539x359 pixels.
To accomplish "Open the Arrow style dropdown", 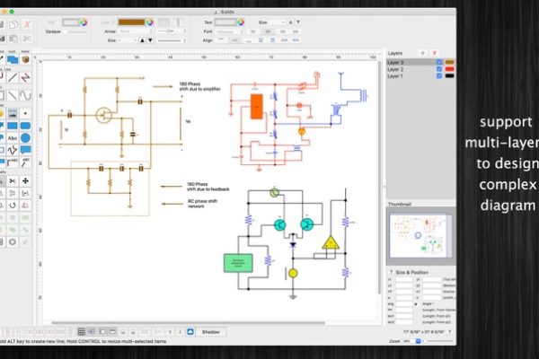I will [x=136, y=31].
